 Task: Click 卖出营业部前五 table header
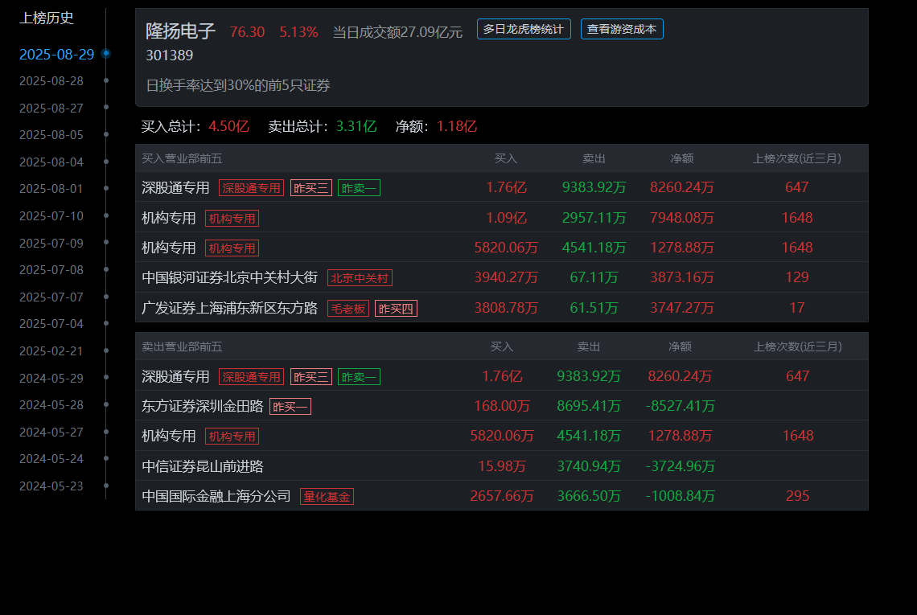point(182,346)
